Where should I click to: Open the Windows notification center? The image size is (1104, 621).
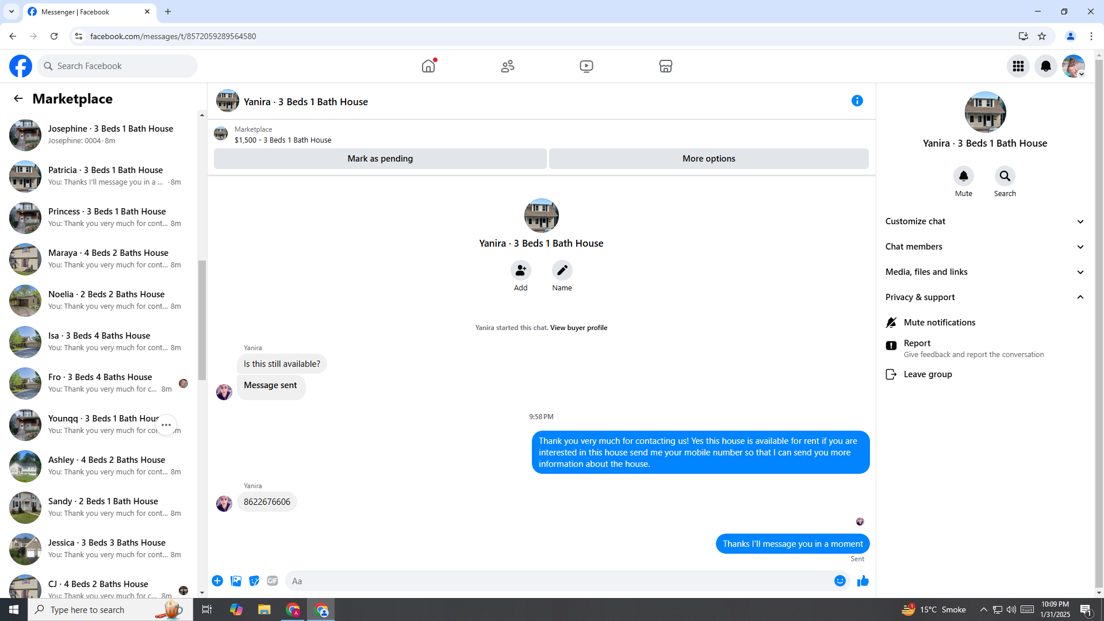1086,609
